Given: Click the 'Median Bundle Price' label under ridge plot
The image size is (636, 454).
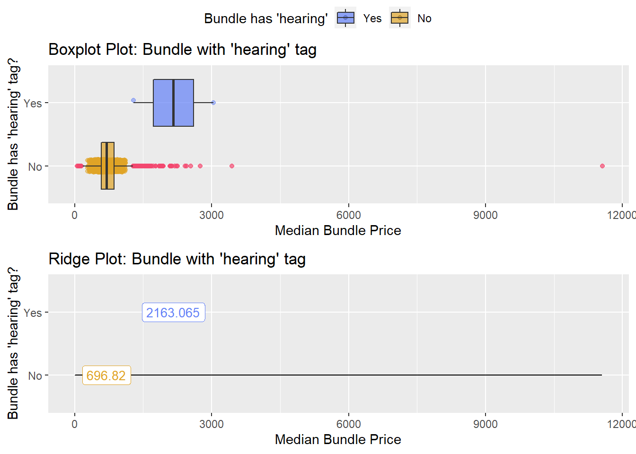Looking at the screenshot, I should click(x=338, y=439).
